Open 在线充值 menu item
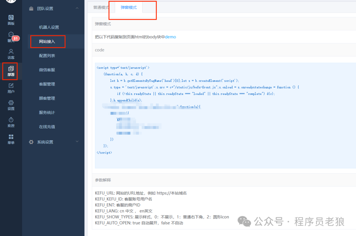The image size is (356, 236). pos(47,127)
